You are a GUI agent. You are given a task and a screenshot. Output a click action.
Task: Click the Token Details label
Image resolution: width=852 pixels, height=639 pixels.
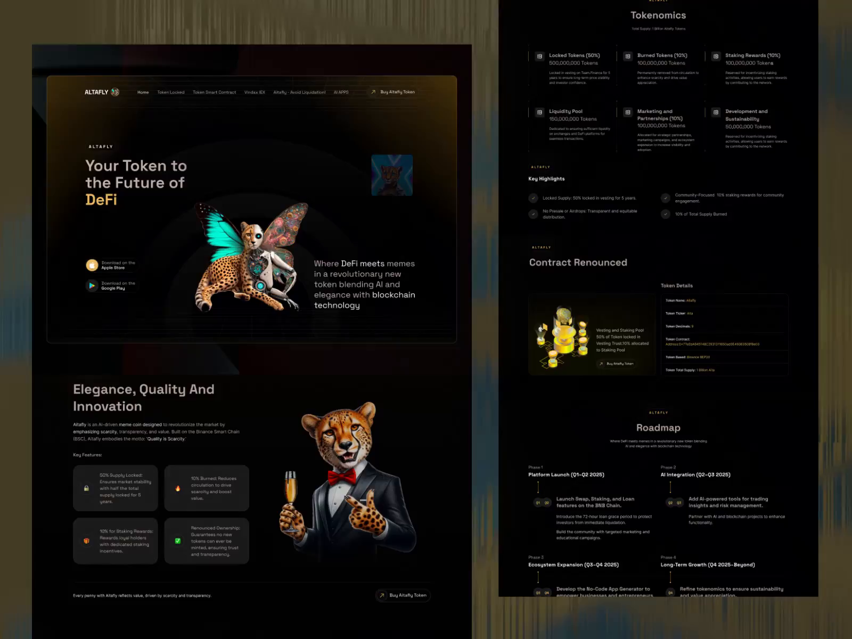click(677, 286)
